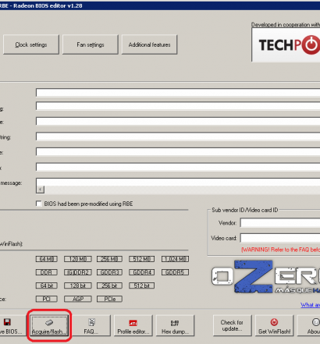Select the GDDR5 memory type indicator
Screen dimensions: 320x344
click(175, 272)
